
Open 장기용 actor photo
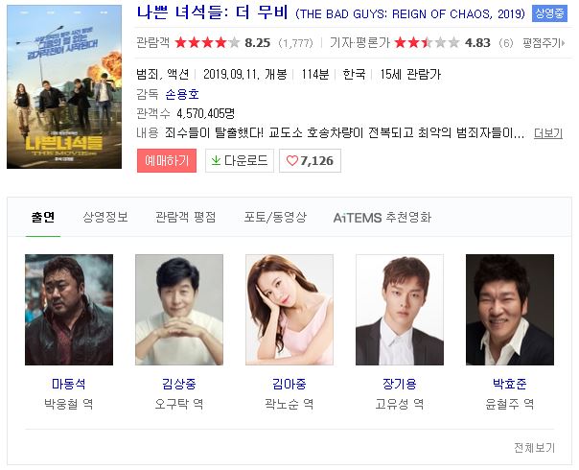point(400,310)
